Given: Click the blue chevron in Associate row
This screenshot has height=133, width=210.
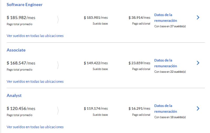Looking at the screenshot, I should pyautogui.click(x=198, y=63).
